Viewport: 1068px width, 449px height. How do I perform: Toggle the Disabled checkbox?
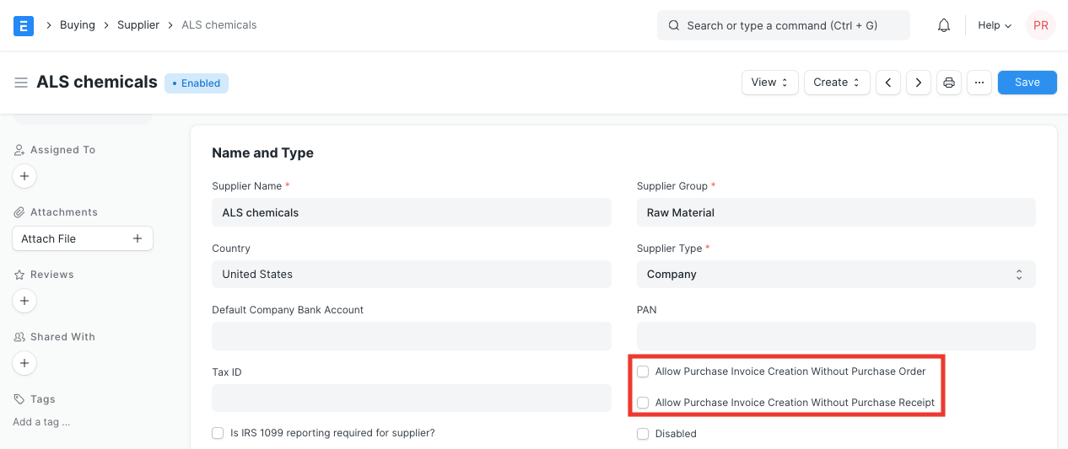pyautogui.click(x=643, y=434)
